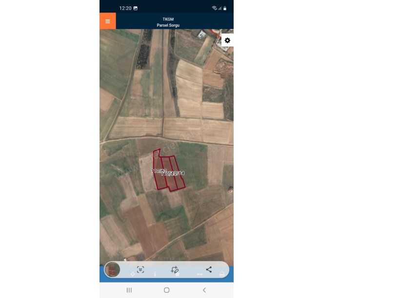Tap the crop and edit screenshot icon
Image resolution: width=398 pixels, height=298 pixels.
point(175,269)
